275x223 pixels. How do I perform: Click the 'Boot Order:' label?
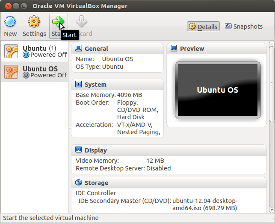point(93,103)
